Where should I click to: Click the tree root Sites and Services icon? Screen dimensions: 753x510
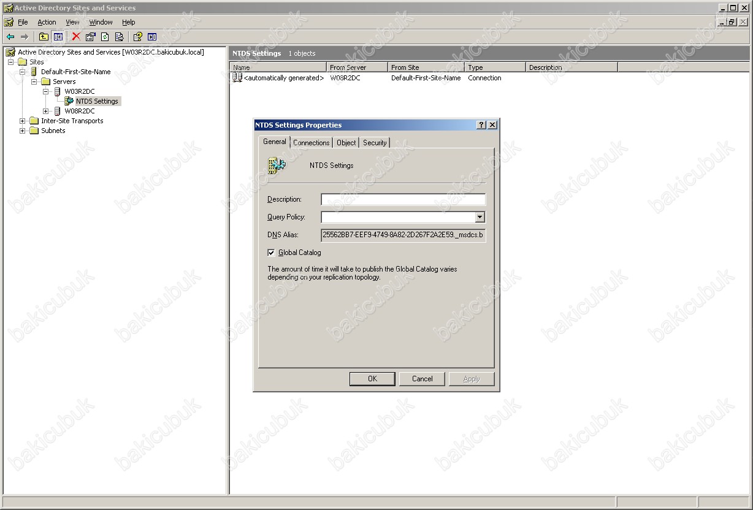(x=10, y=52)
